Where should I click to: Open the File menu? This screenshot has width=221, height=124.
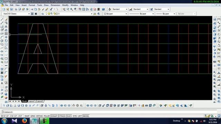tap(6, 5)
